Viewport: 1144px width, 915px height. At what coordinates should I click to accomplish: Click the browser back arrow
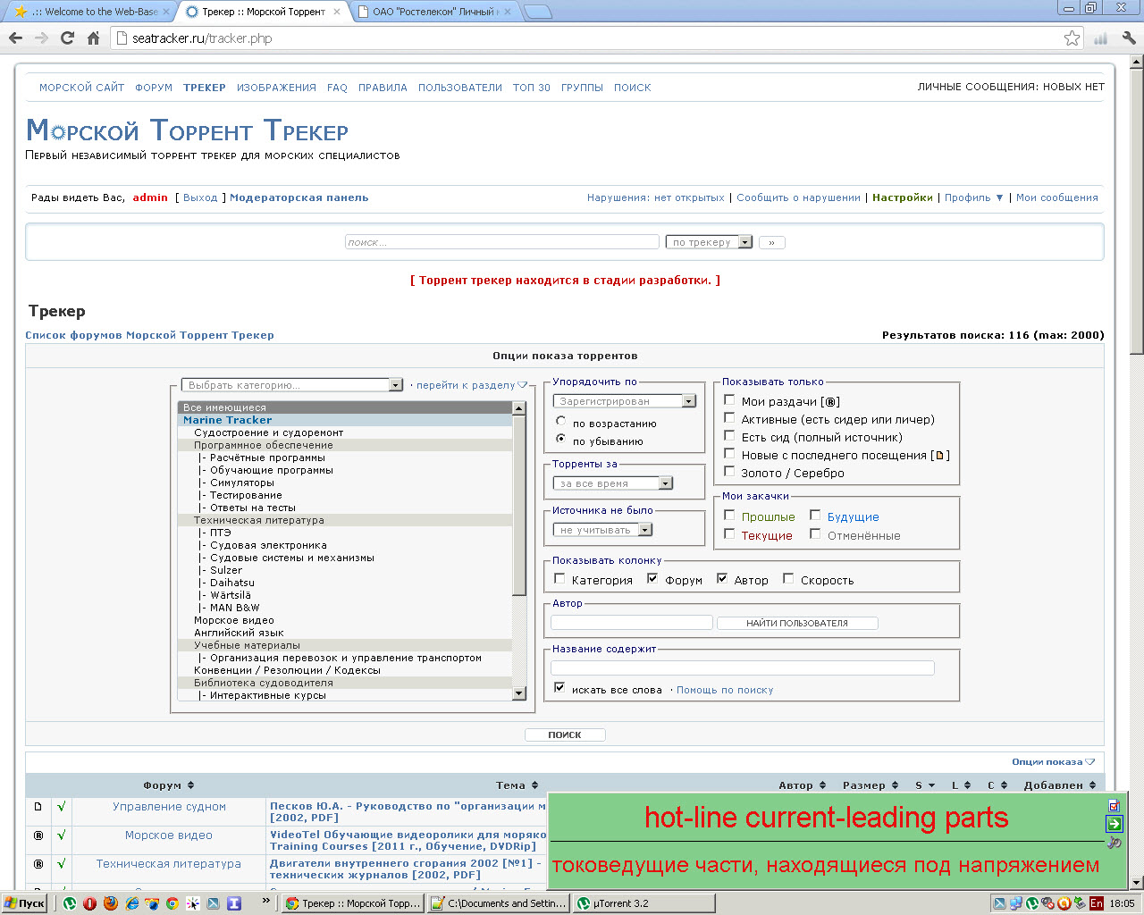[15, 38]
